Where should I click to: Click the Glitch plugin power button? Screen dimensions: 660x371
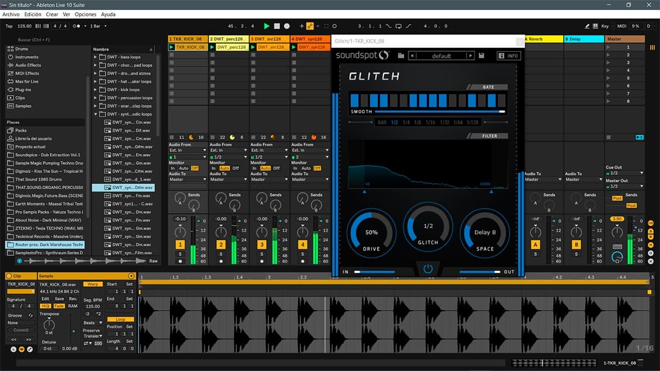pos(428,269)
